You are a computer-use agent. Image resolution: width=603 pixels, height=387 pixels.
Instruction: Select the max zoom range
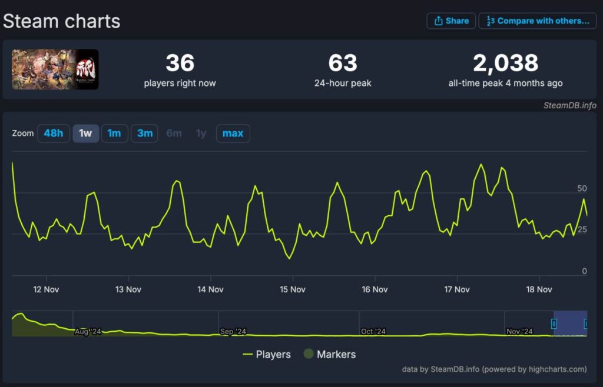[x=233, y=134]
